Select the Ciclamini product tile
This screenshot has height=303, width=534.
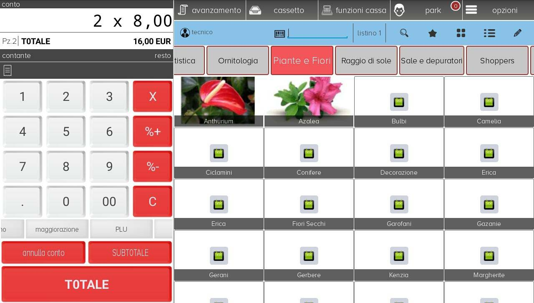(x=219, y=153)
